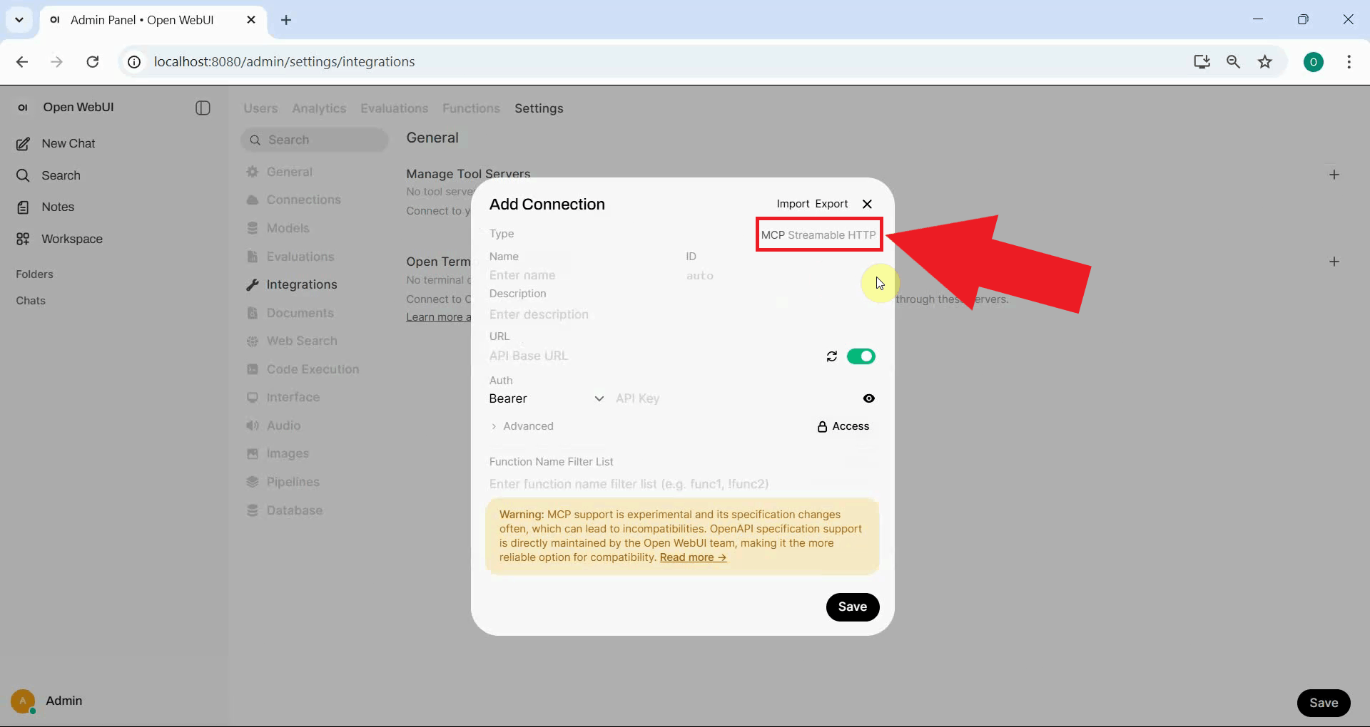Open the Admin user avatar menu

(x=23, y=701)
